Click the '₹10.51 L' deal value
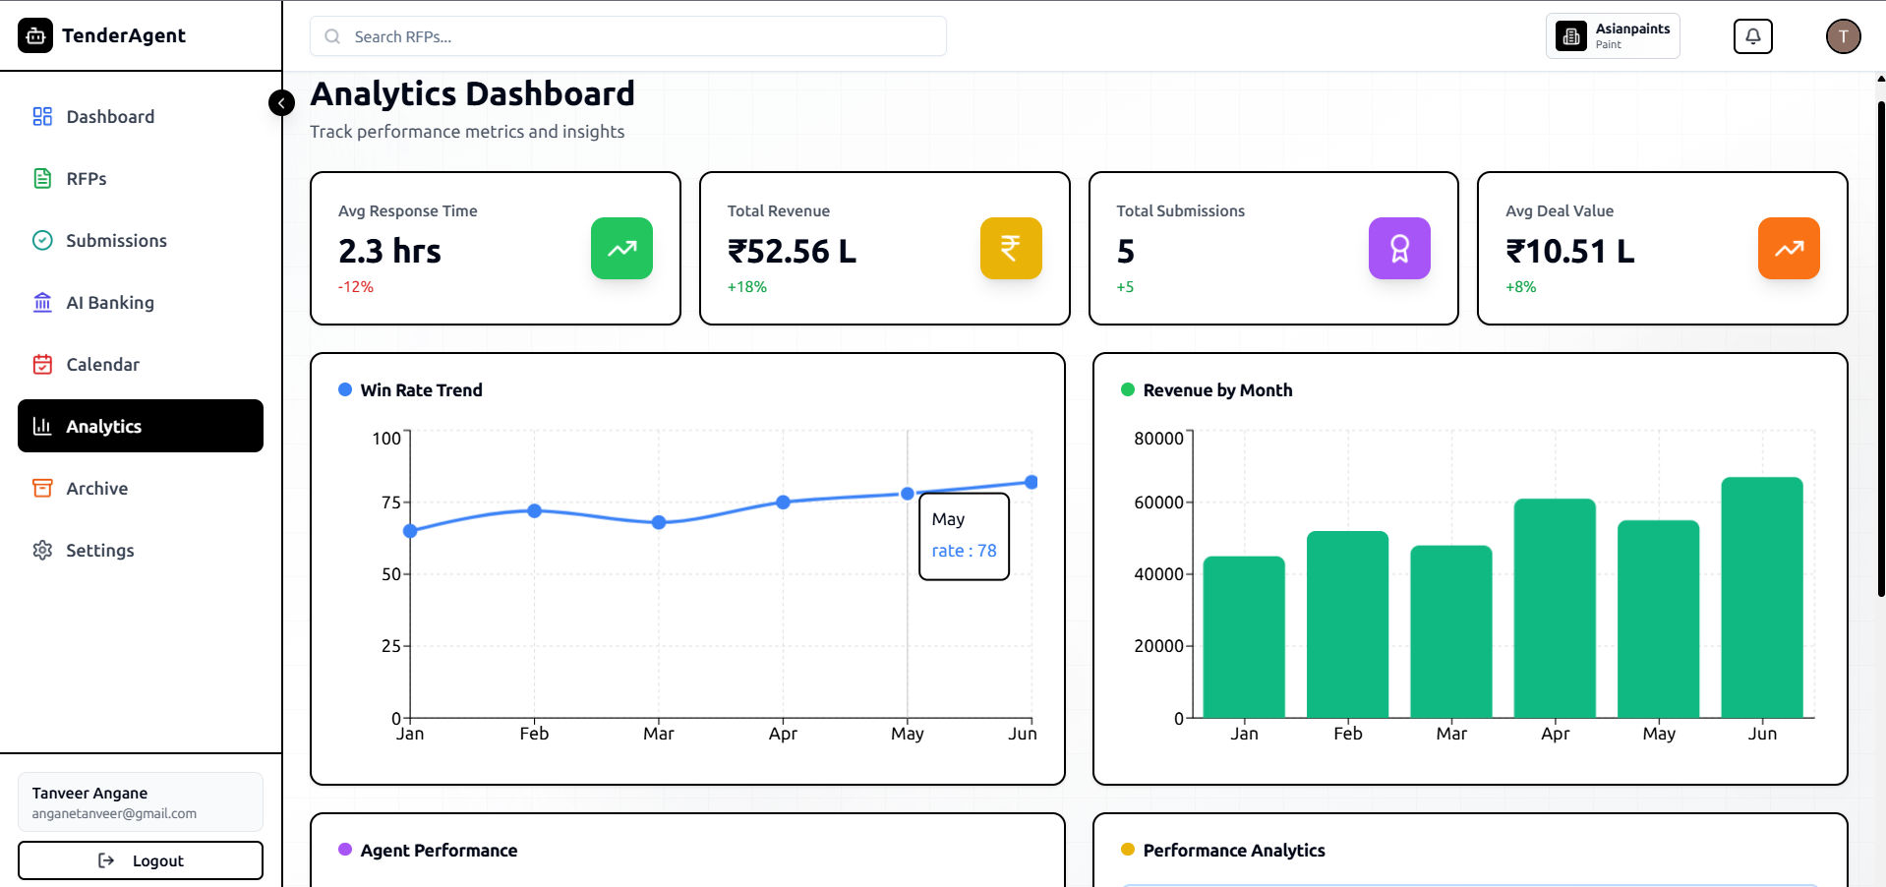Screen dimensions: 1886x887 (1570, 252)
